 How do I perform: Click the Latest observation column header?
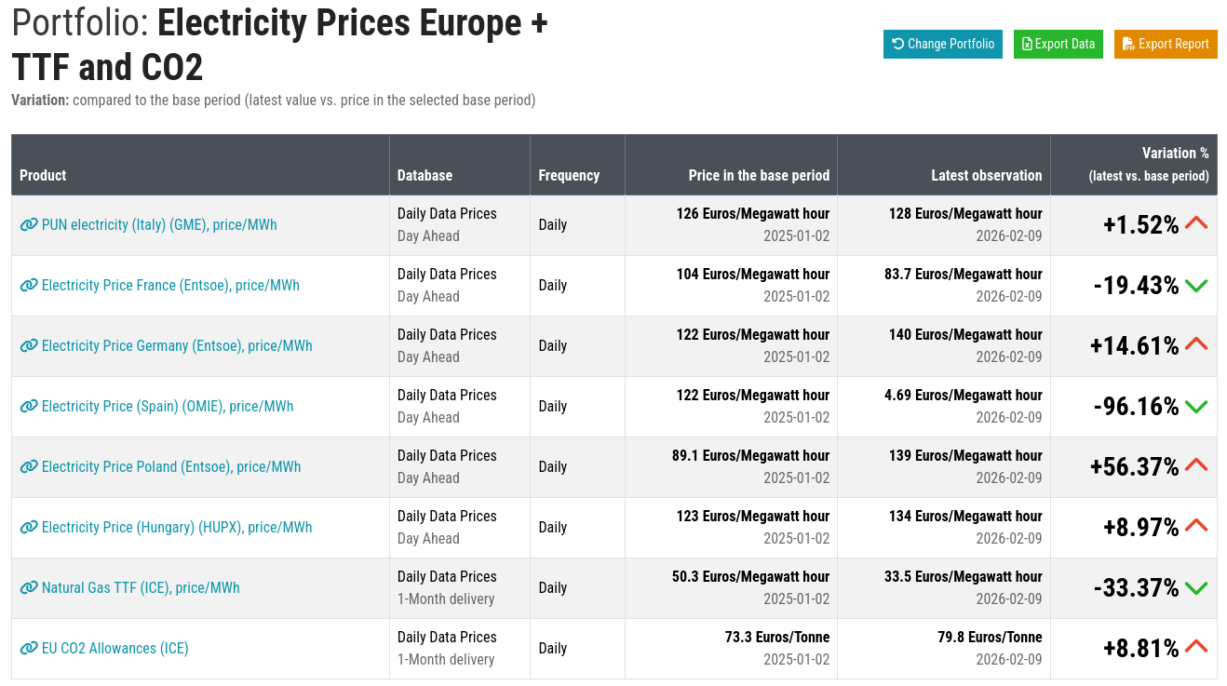click(x=986, y=175)
